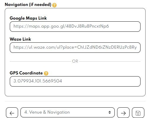Viewport: 150px width, 118px height.
Task: Go back with the left arrow button
Action: click(12, 113)
